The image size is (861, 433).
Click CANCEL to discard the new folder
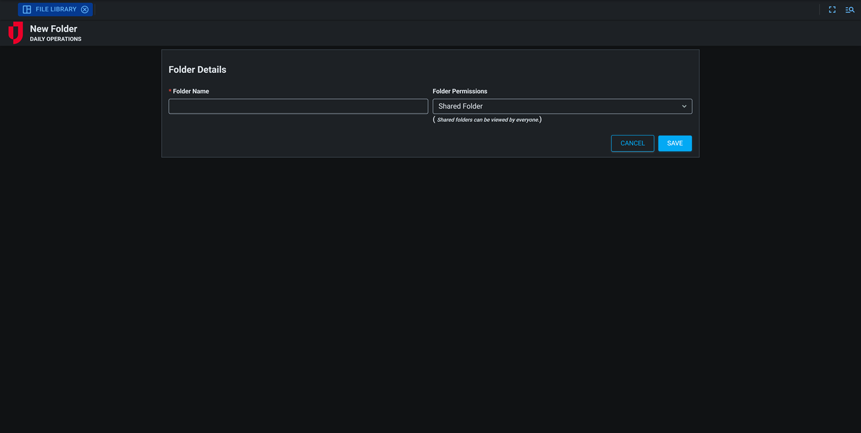pyautogui.click(x=632, y=143)
